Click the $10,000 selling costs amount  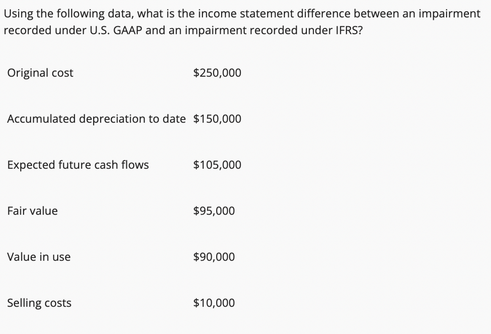pyautogui.click(x=214, y=303)
